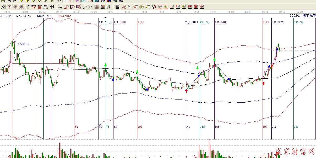316x158 pixels.
Task: Click the sine wave between lines icon
Action: (x=159, y=7)
